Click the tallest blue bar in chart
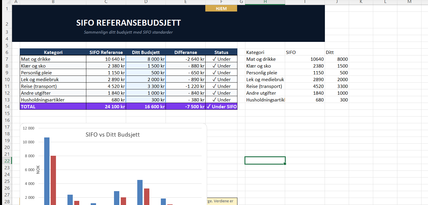Image resolution: width=428 pixels, height=205 pixels. click(x=47, y=171)
